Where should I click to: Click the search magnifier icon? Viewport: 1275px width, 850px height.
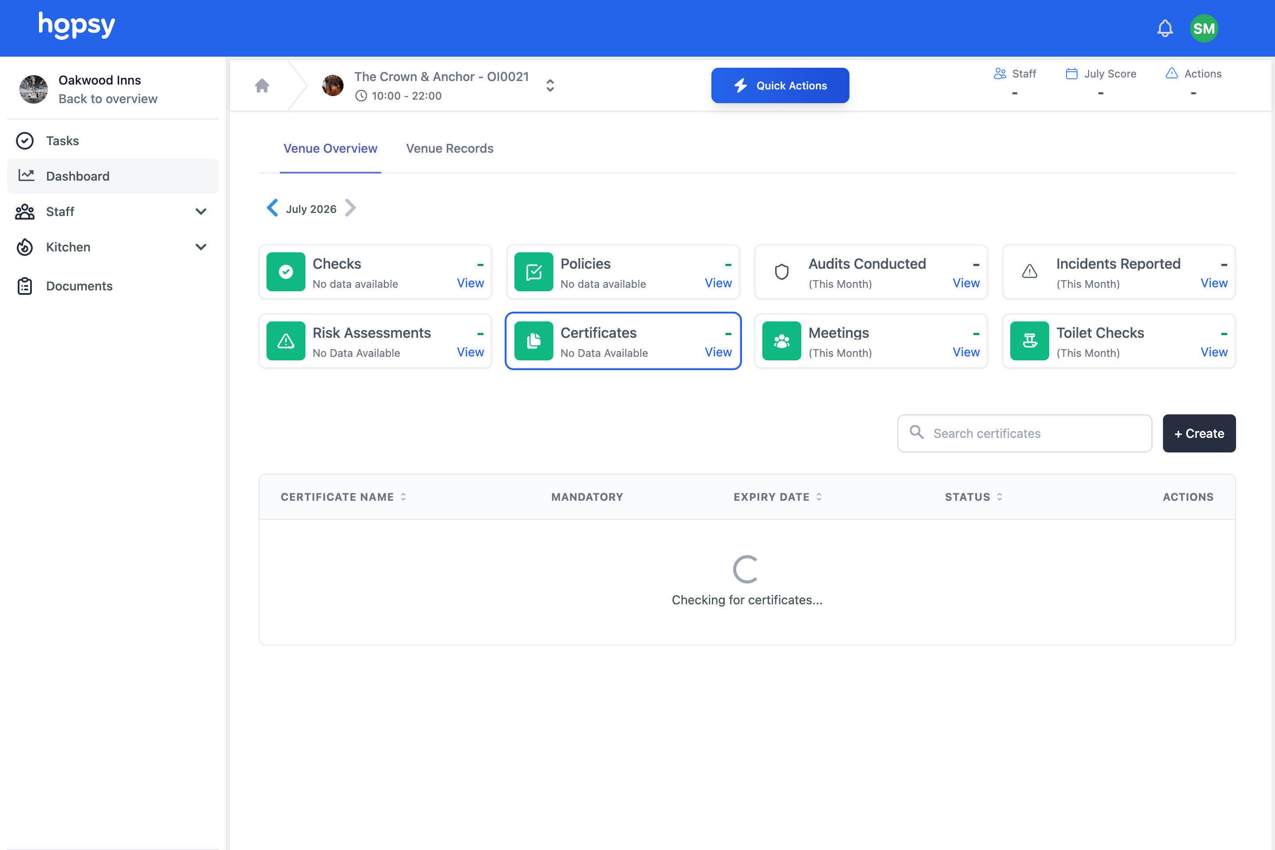point(917,432)
